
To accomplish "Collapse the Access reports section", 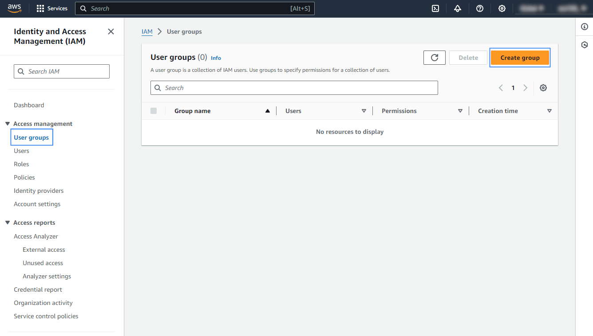I will pos(7,223).
